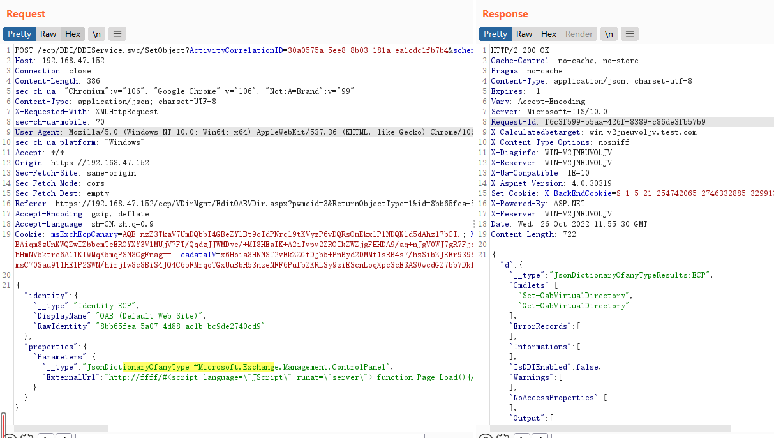Viewport: 774px width, 438px height.
Task: Click the Request horizontal scrollbar
Action: [x=61, y=428]
